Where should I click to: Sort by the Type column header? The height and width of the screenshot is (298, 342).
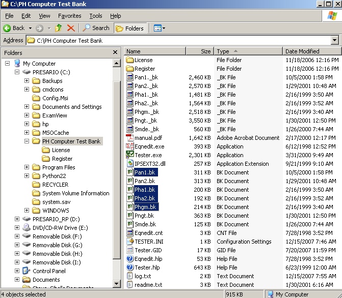point(248,51)
